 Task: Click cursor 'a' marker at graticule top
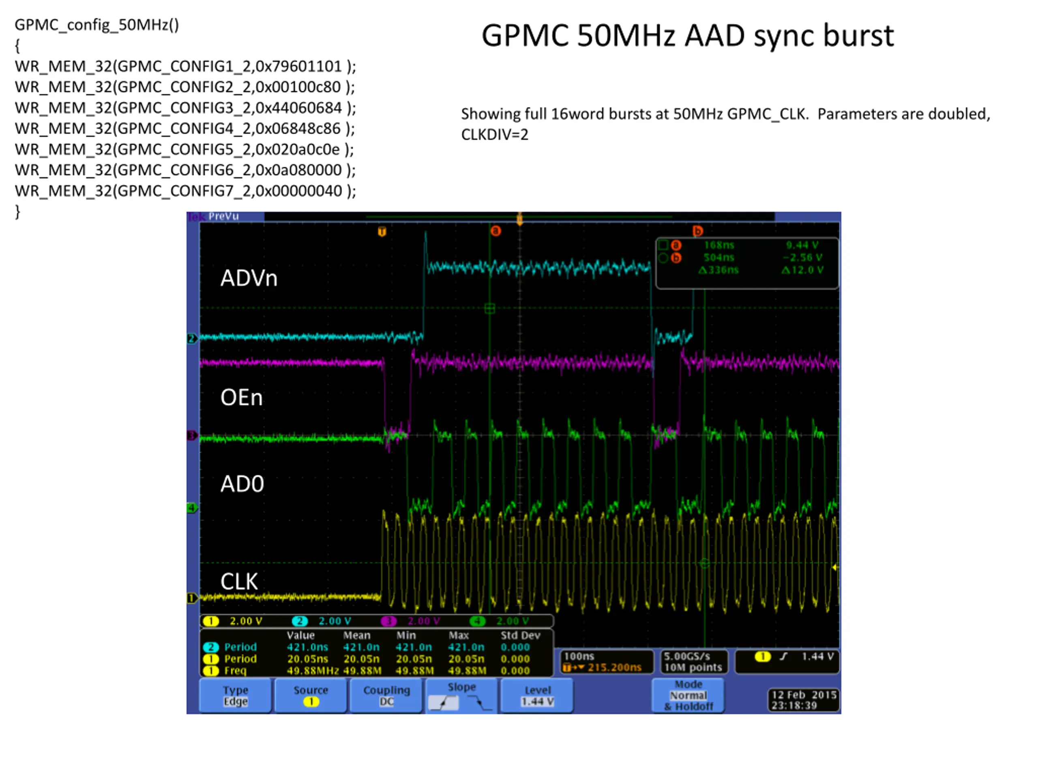(x=495, y=231)
